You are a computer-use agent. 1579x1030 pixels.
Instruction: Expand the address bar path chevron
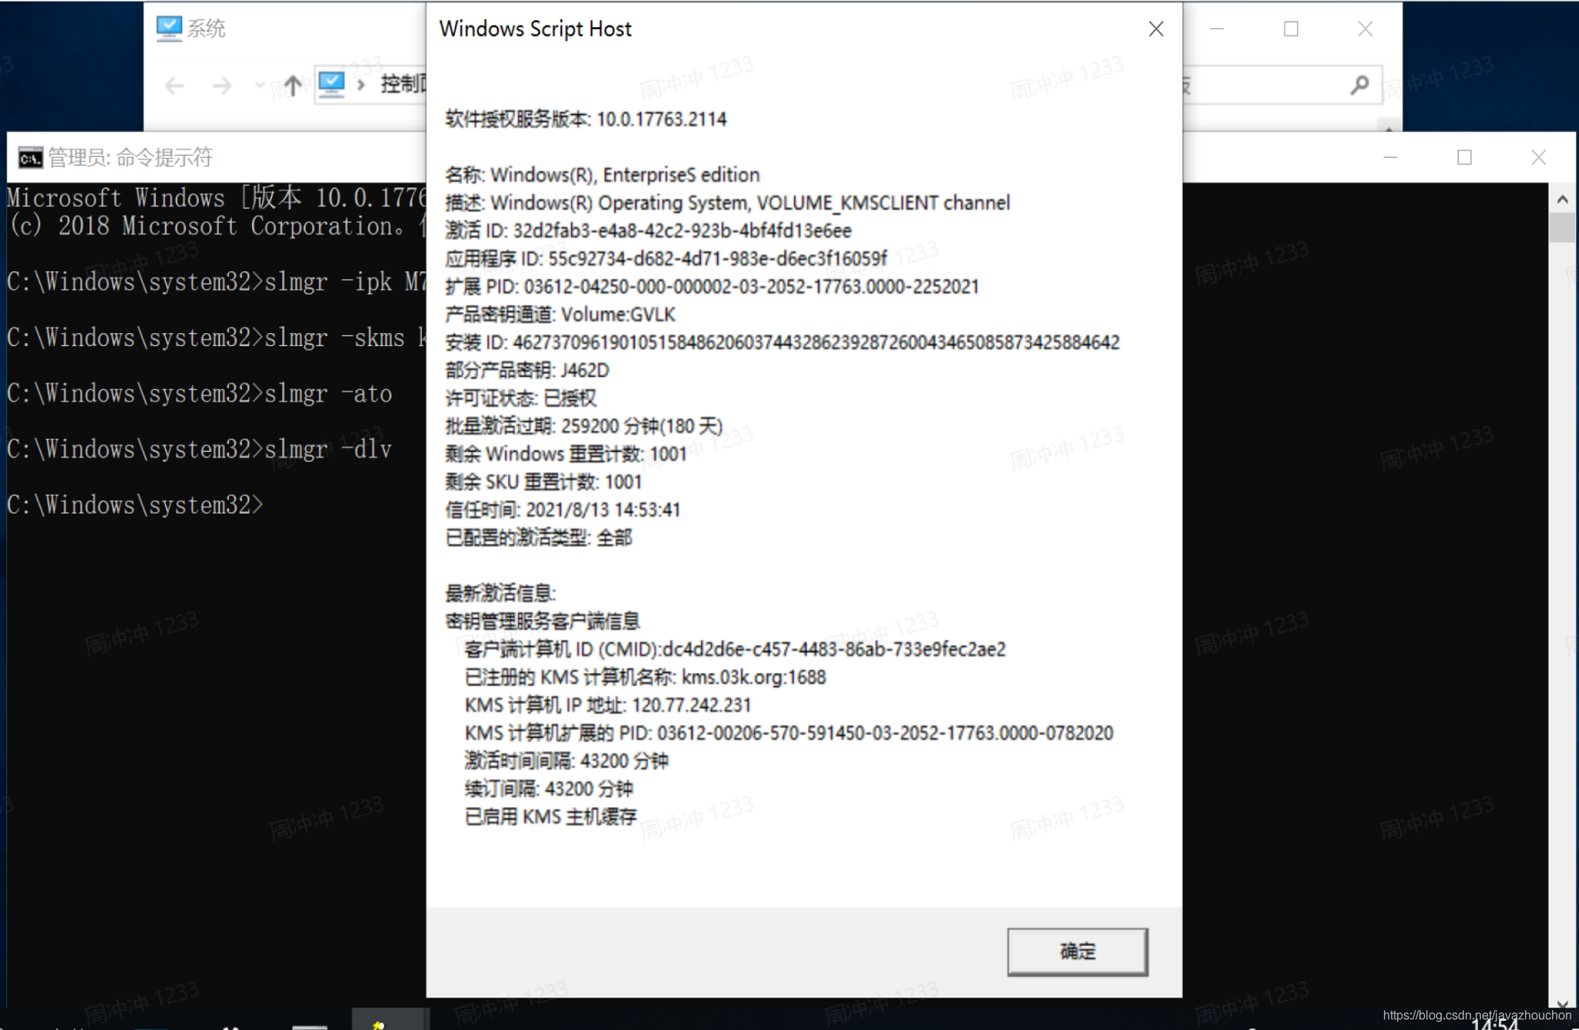click(361, 84)
